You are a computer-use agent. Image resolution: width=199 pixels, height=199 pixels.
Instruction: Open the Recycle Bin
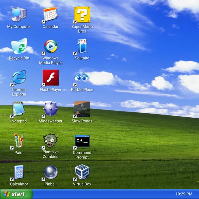click(19, 46)
